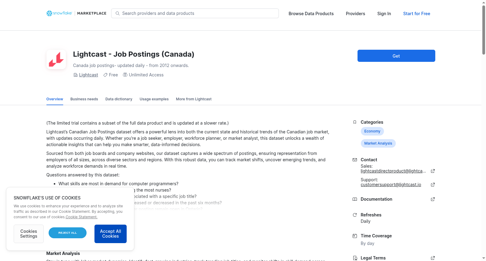Click the Documentation book icon
The image size is (486, 261).
pos(355,199)
